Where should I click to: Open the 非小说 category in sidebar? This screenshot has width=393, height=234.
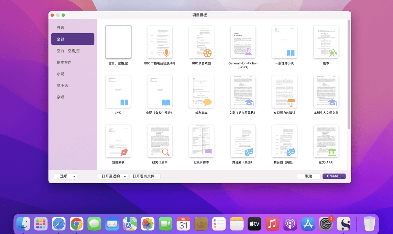pos(62,85)
